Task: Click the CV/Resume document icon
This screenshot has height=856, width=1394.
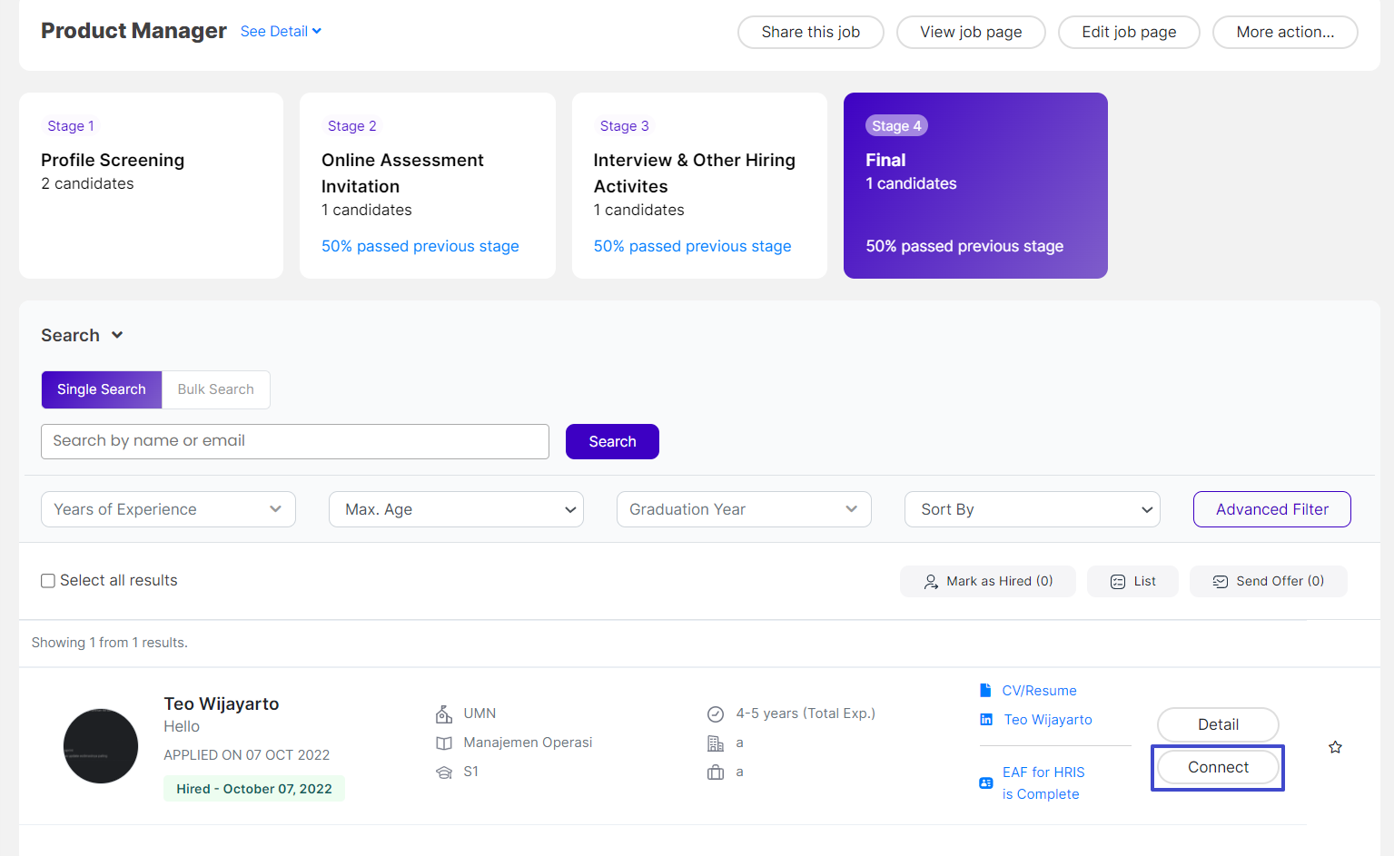Action: click(x=985, y=691)
